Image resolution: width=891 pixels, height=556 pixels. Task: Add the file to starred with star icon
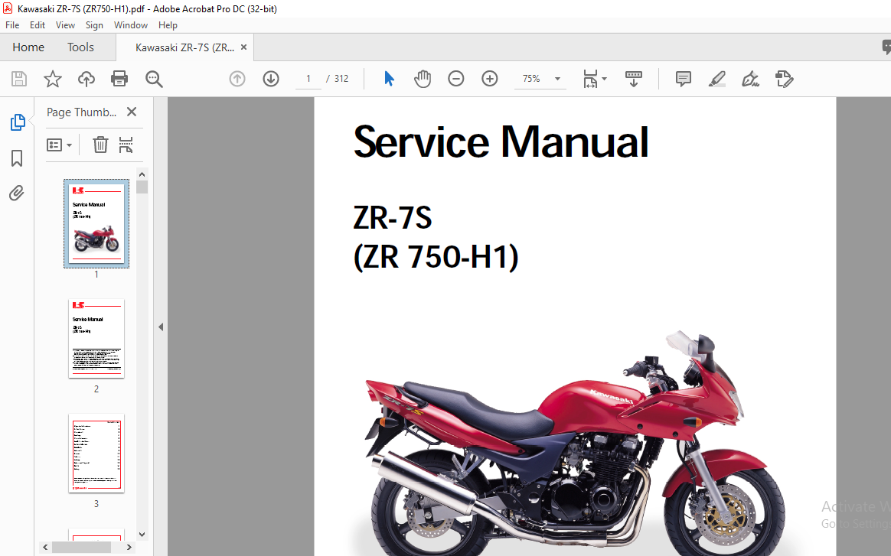tap(52, 78)
